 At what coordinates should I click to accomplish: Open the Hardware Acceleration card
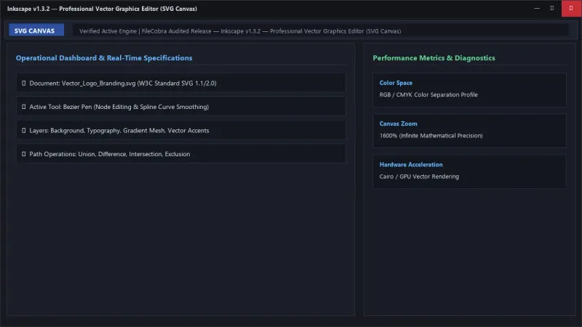[x=469, y=171]
